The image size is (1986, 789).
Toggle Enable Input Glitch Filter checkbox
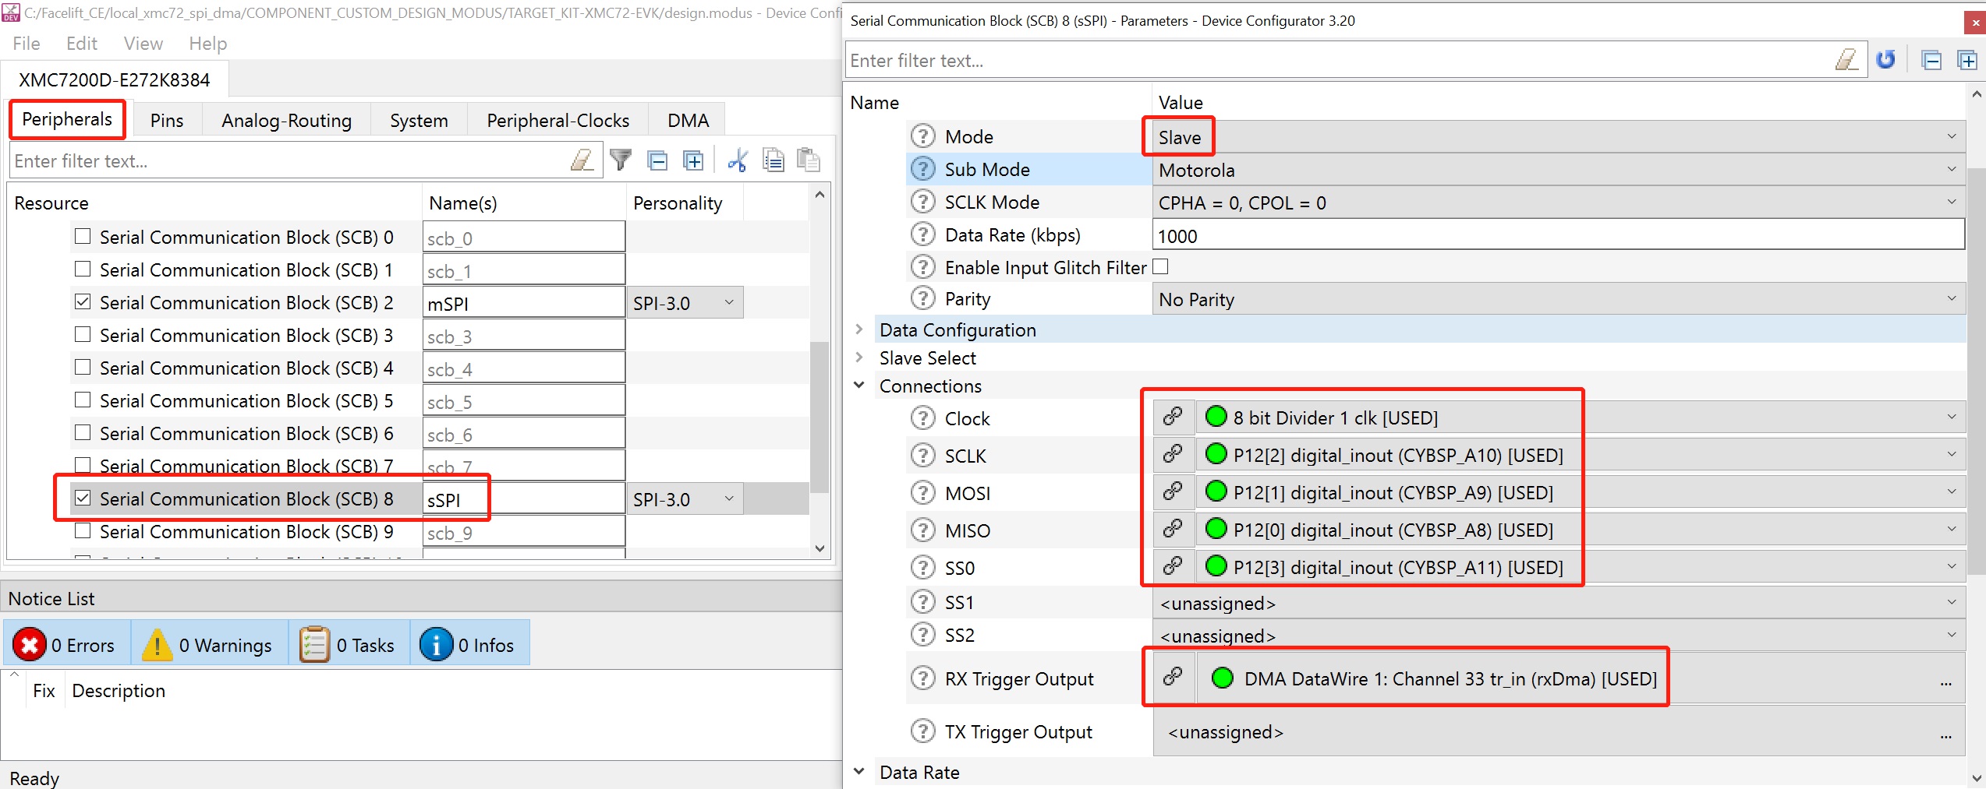[x=1161, y=267]
